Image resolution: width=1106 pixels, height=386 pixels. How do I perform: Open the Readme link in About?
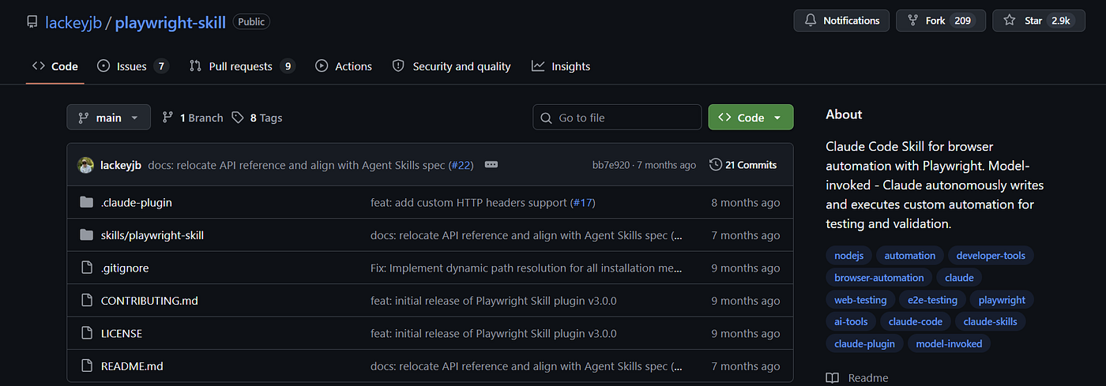tap(857, 378)
